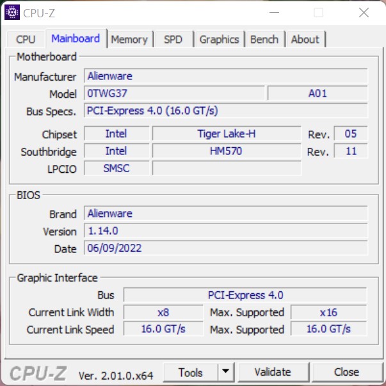386x386 pixels.
Task: Switch to the CPU tab
Action: point(26,39)
